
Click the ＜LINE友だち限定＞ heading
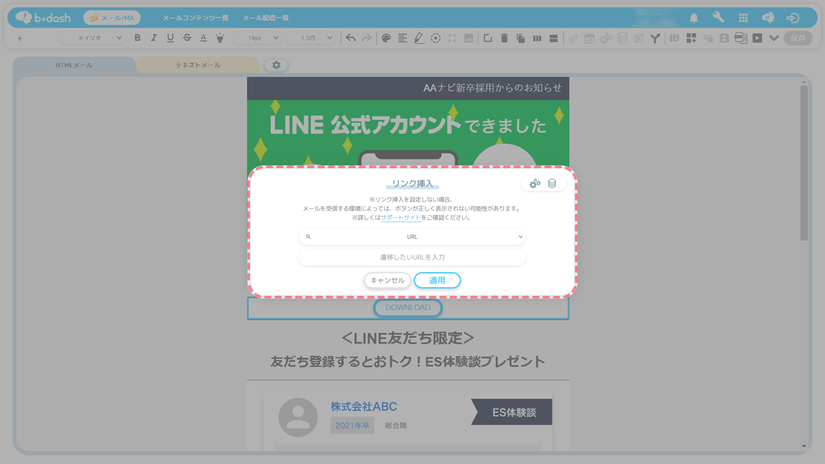click(x=408, y=338)
